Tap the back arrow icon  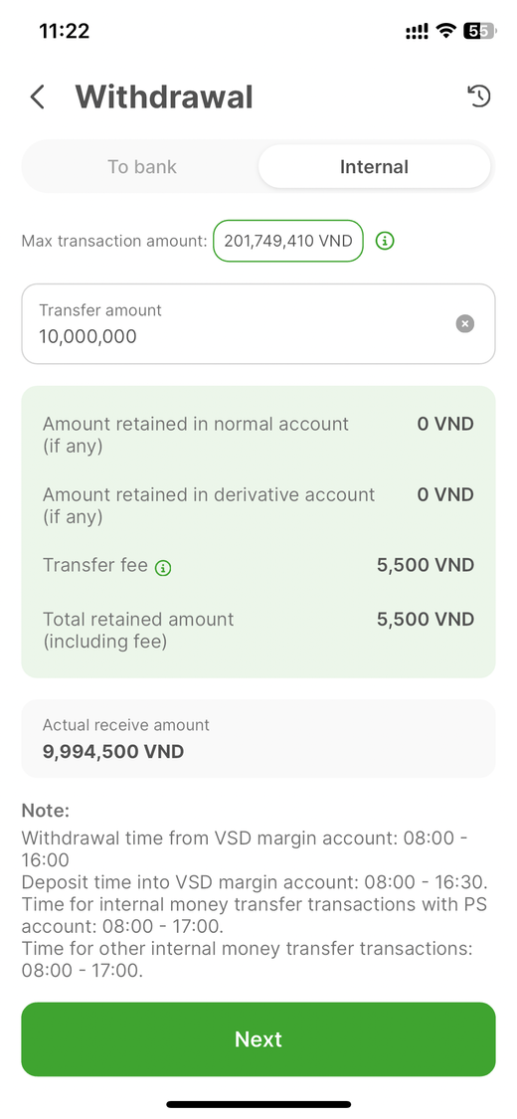click(x=37, y=97)
